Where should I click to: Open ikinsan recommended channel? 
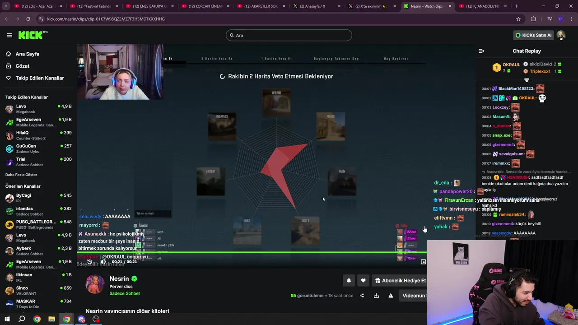[x=38, y=277]
